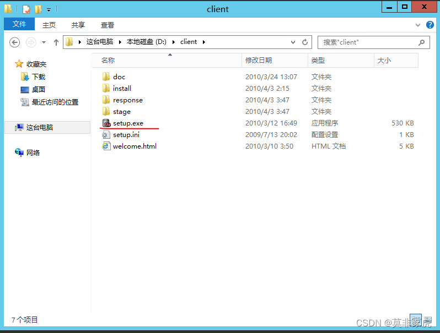
Task: Expand breadcrumb arrow after client
Action: (203, 42)
